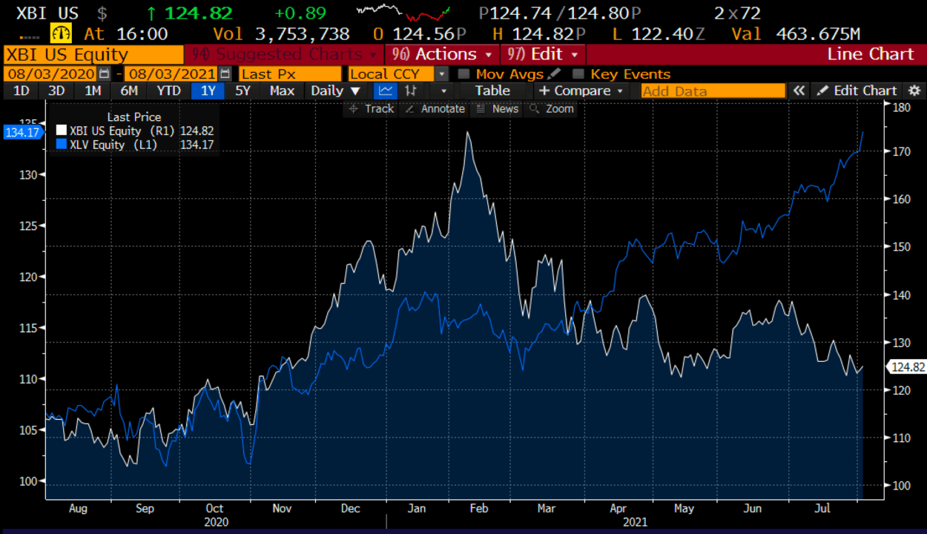
Task: Click the white XBI US Equity legend swatch
Action: (x=62, y=131)
